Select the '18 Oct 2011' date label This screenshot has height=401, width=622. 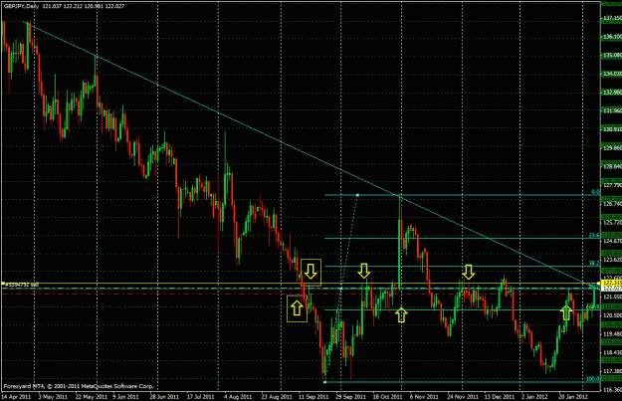coord(388,397)
